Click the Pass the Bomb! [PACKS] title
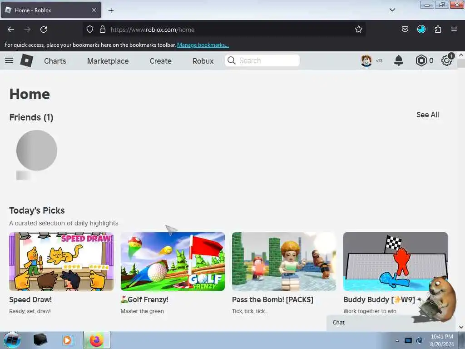 pyautogui.click(x=272, y=300)
